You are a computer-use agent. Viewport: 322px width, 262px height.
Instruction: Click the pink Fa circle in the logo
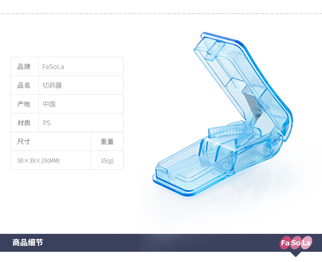(285, 243)
